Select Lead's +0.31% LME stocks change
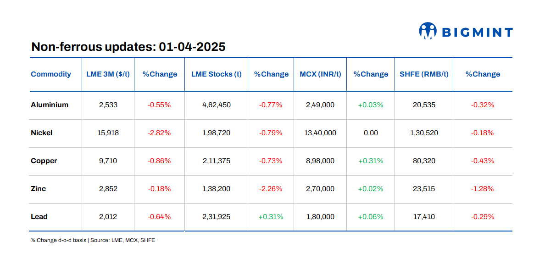 271,217
